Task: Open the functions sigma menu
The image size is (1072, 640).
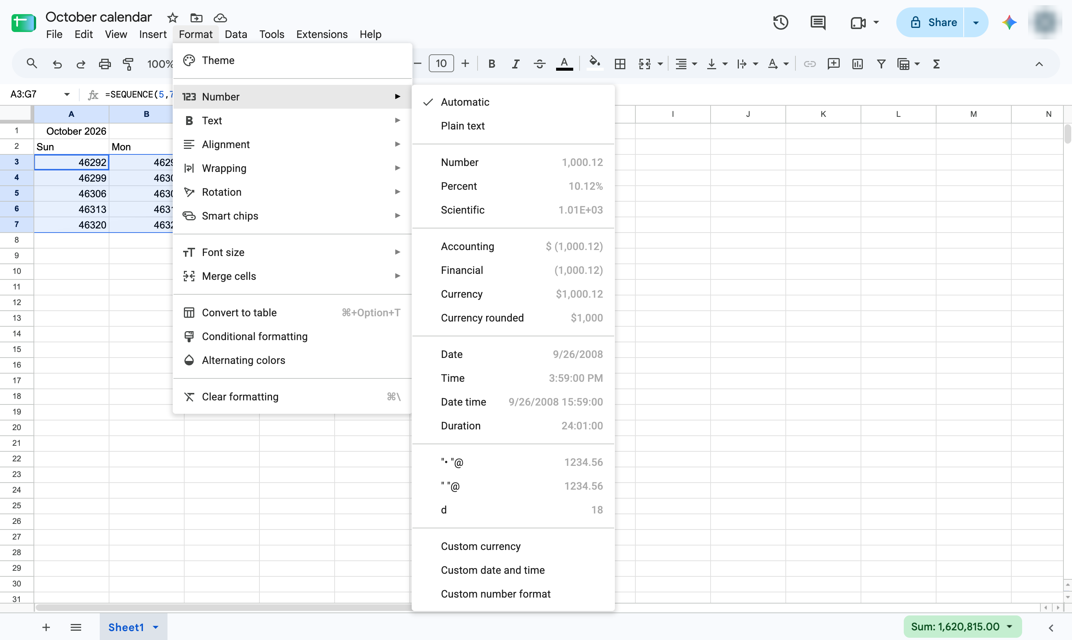Action: pyautogui.click(x=936, y=64)
